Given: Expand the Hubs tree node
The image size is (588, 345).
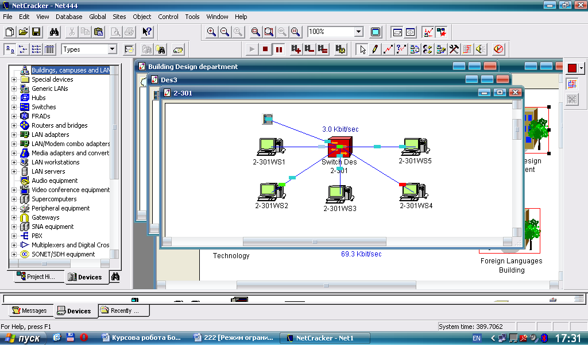Looking at the screenshot, I should 14,98.
